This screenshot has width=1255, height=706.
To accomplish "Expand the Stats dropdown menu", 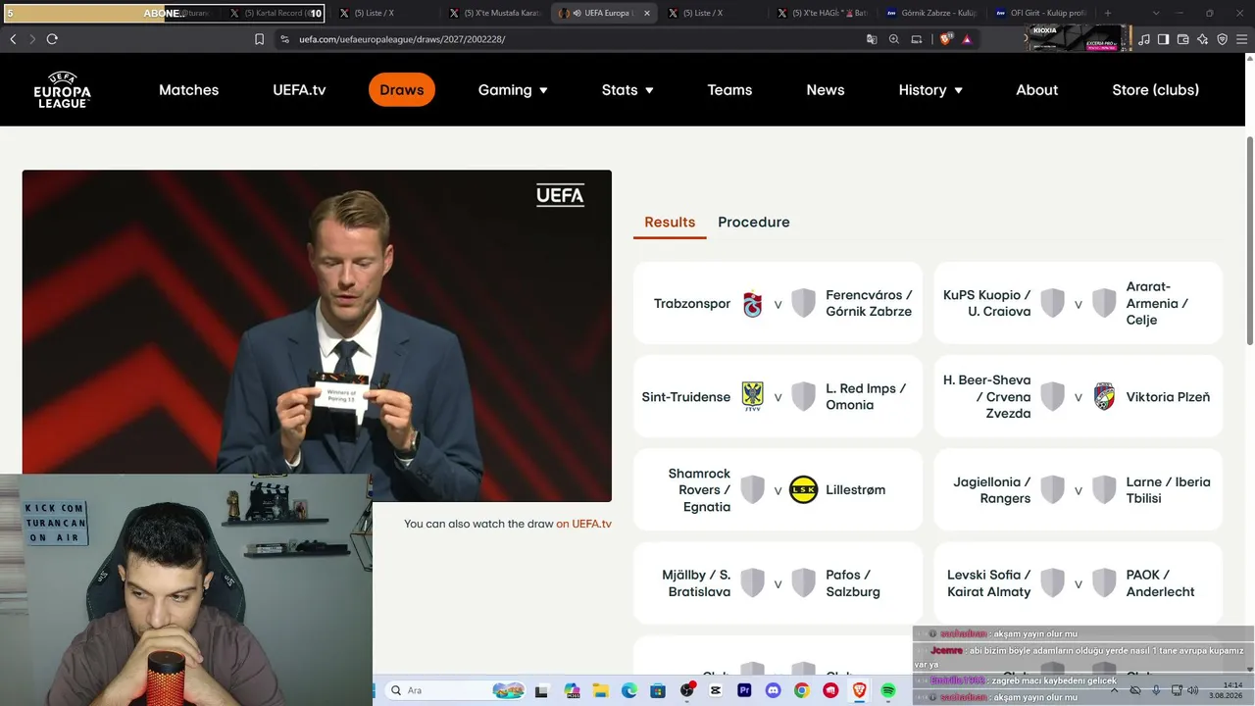I will [x=627, y=90].
